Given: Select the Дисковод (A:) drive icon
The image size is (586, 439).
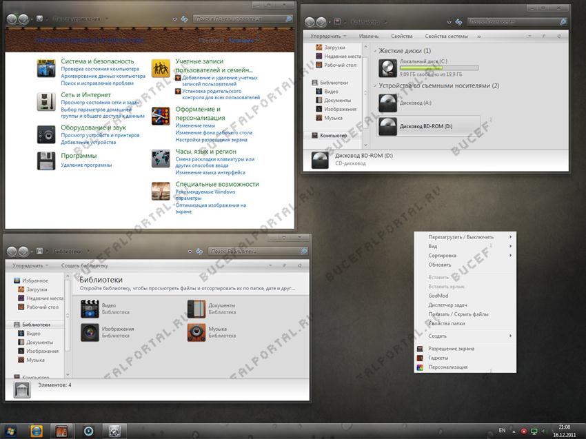Looking at the screenshot, I should (388, 103).
